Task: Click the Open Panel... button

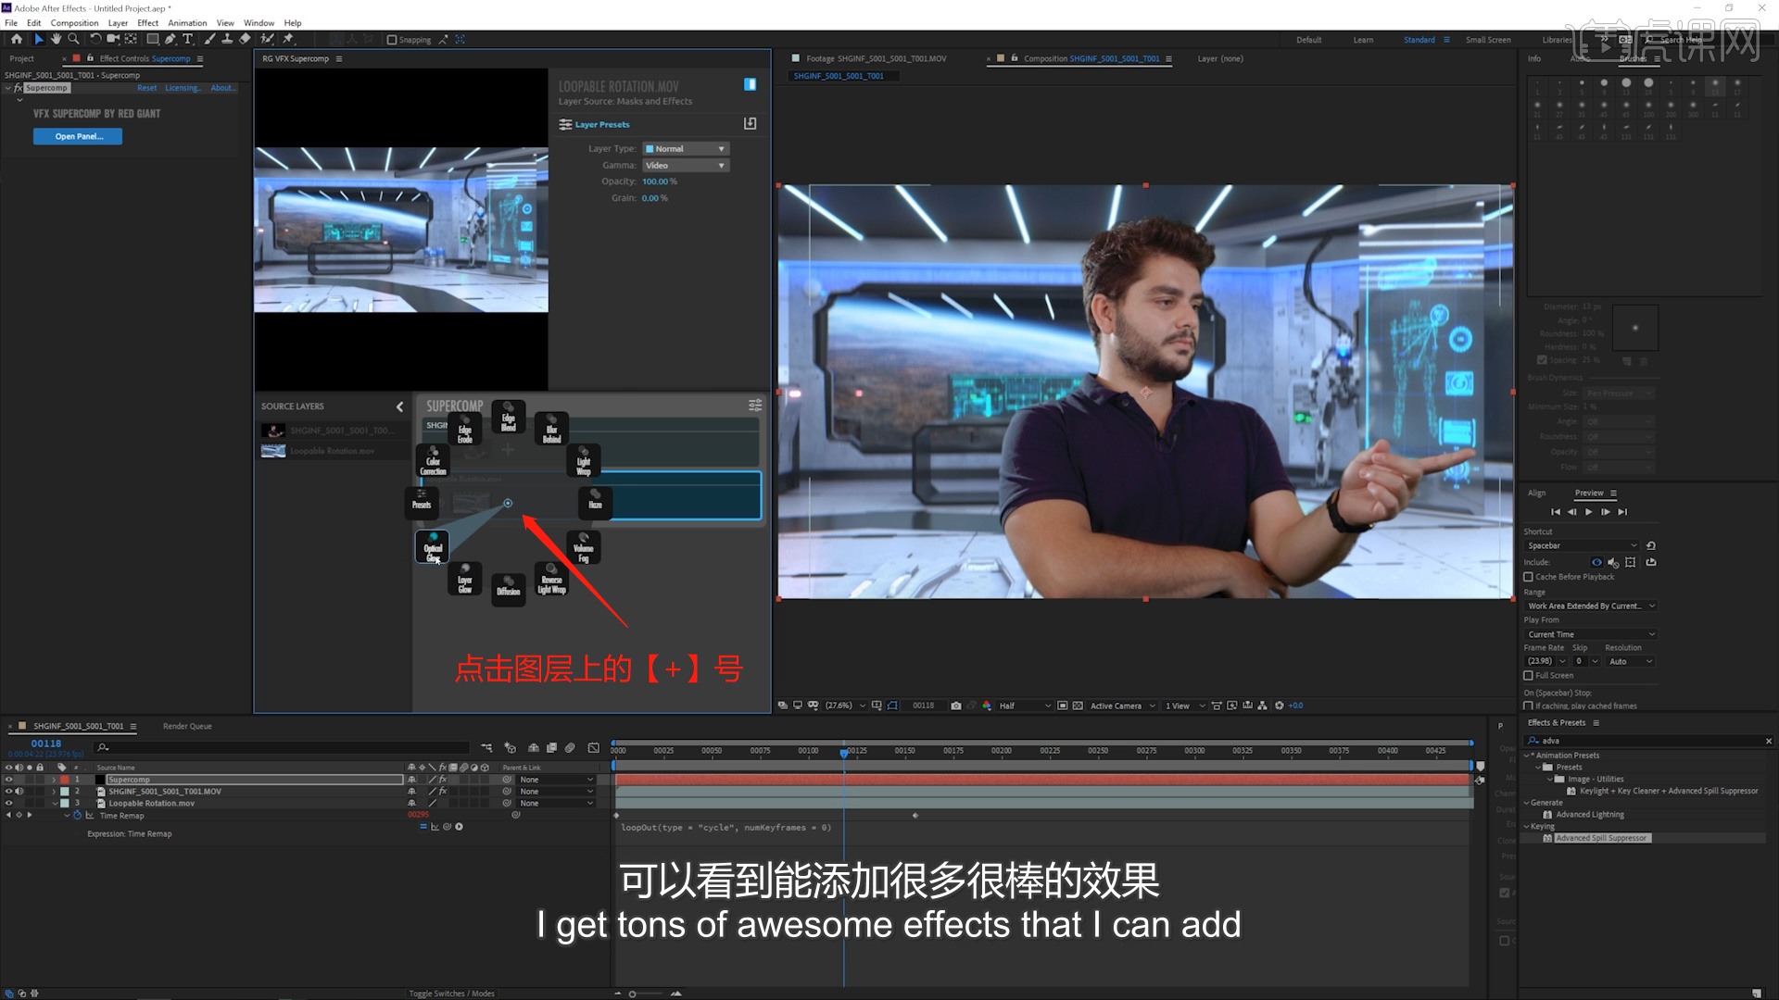Action: point(78,136)
